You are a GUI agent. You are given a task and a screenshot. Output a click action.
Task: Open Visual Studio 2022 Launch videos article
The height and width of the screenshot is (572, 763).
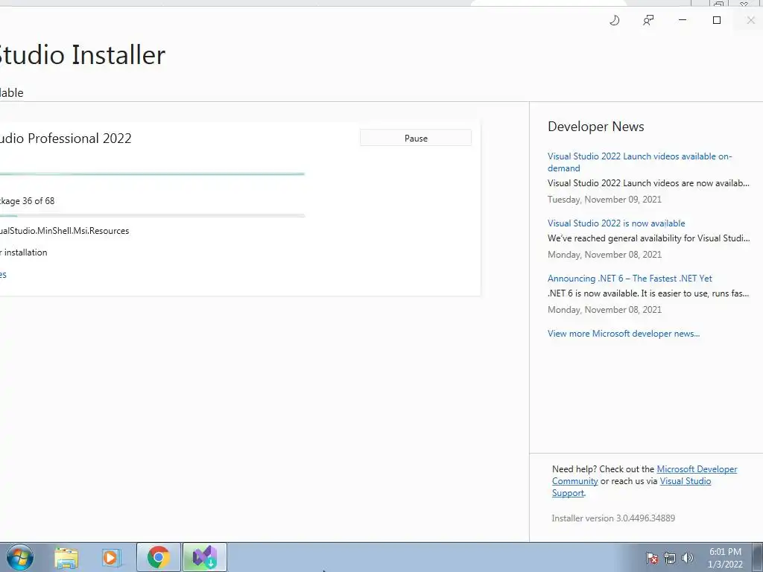(x=639, y=162)
